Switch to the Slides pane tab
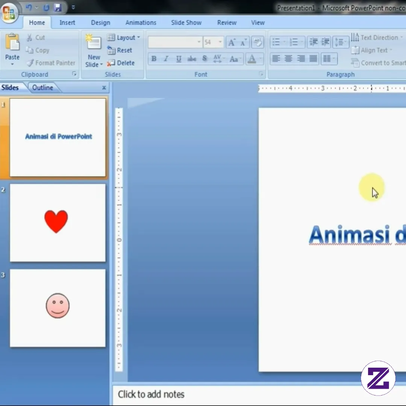This screenshot has height=406, width=406. (10, 88)
